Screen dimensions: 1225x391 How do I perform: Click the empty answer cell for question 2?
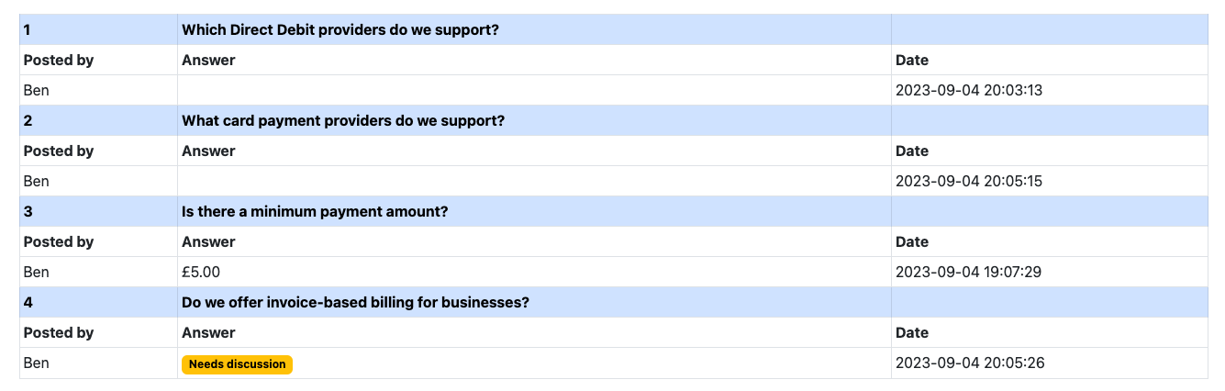(534, 181)
